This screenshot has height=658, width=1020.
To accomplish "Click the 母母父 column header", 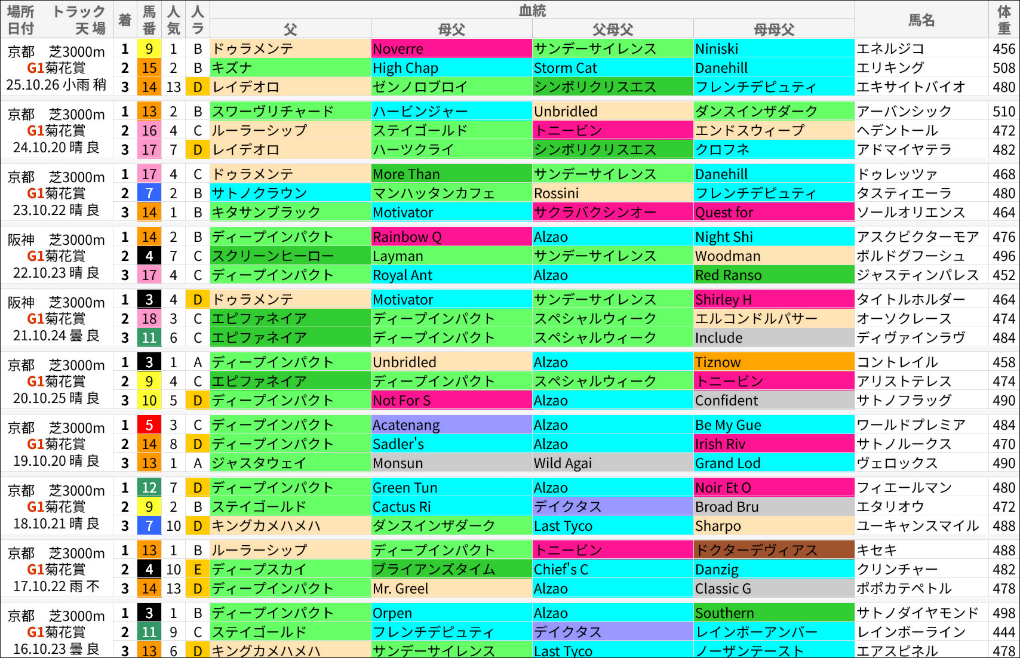I will pyautogui.click(x=774, y=29).
